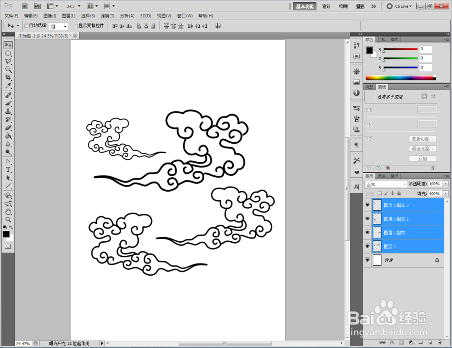Toggle lock all icon in layers panel

[x=399, y=193]
